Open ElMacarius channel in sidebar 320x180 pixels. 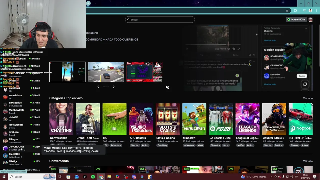coord(21,104)
